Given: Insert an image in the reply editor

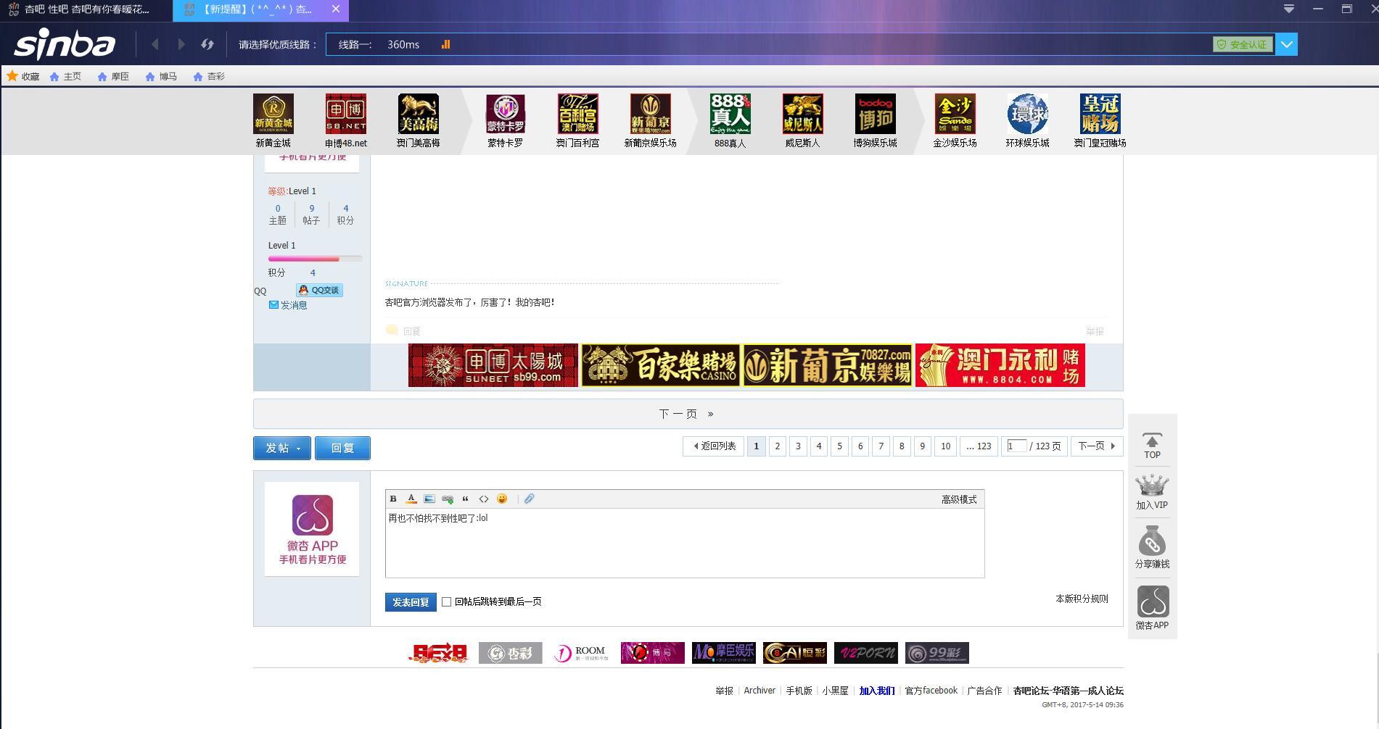Looking at the screenshot, I should pos(429,499).
